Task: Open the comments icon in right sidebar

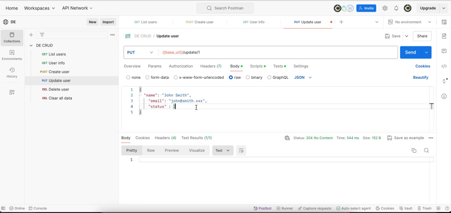Action: [444, 51]
